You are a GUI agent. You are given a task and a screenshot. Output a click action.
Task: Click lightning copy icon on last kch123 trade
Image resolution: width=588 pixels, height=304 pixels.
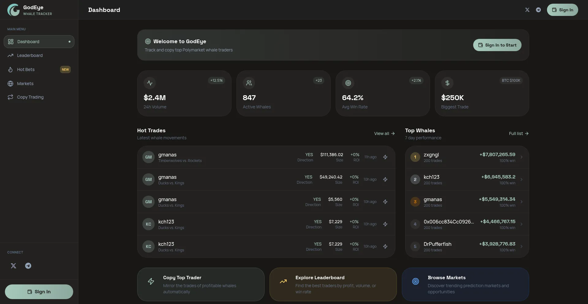pyautogui.click(x=385, y=246)
